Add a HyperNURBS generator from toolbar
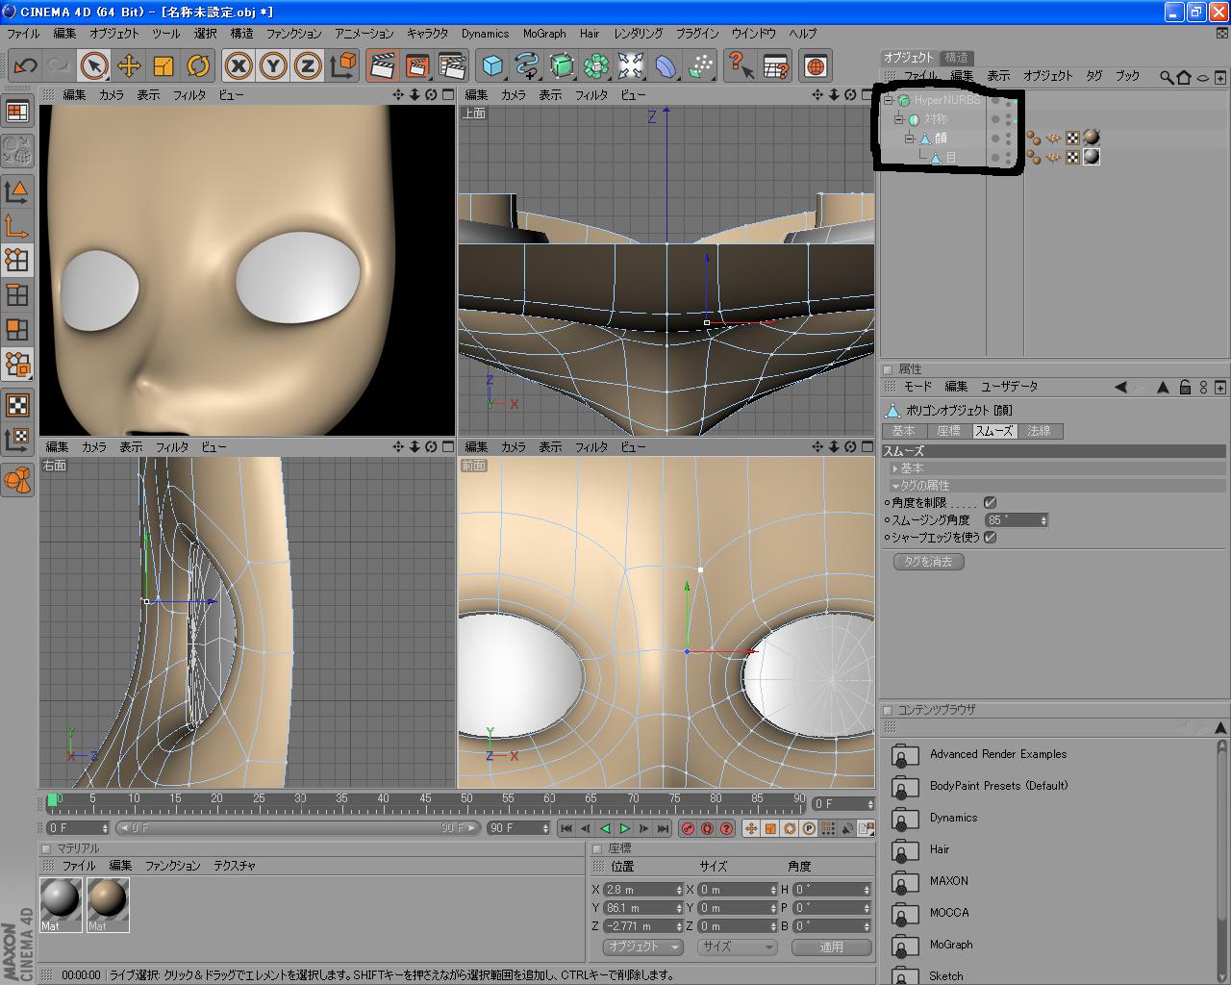The width and height of the screenshot is (1231, 985). [x=562, y=65]
